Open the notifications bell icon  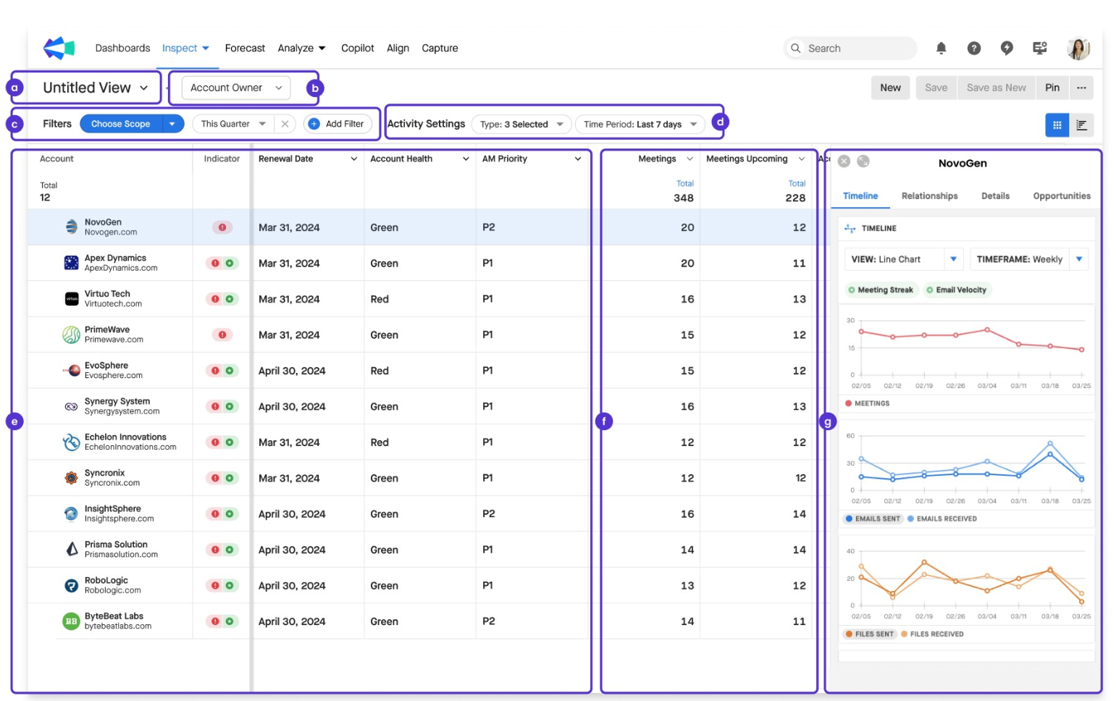[x=941, y=48]
